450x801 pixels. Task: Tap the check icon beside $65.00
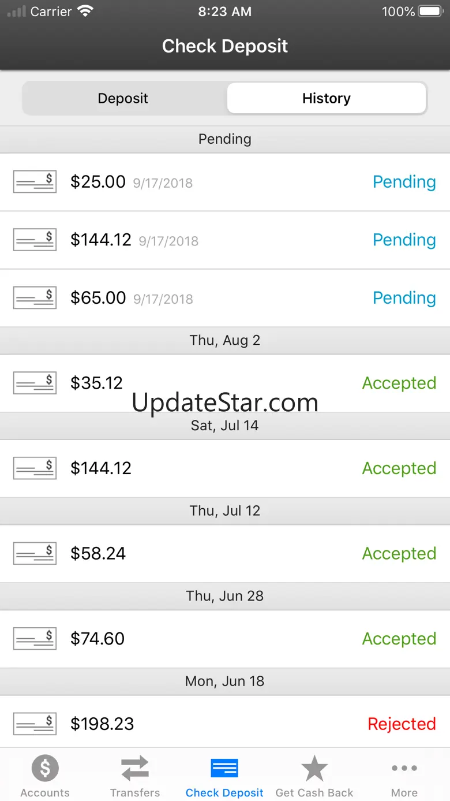click(35, 298)
